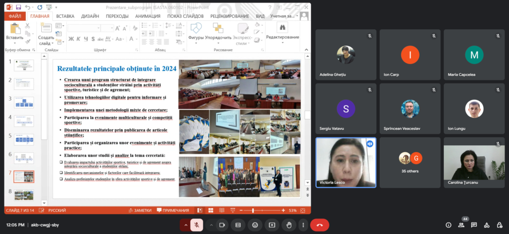Click the present screen icon

tap(272, 225)
